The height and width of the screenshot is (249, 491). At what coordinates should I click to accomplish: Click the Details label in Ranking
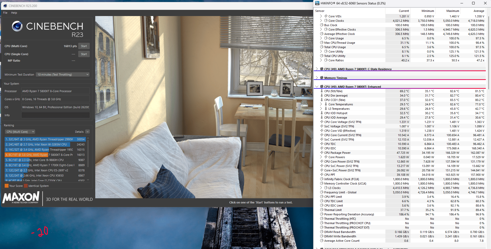pyautogui.click(x=79, y=132)
